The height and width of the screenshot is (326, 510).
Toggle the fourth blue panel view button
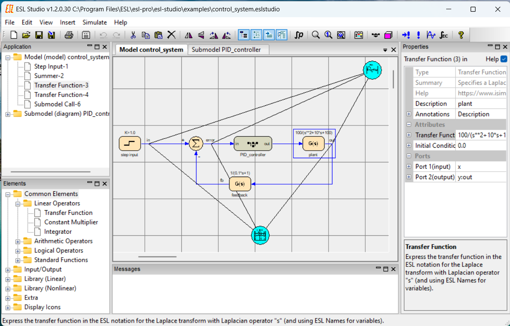(x=282, y=35)
